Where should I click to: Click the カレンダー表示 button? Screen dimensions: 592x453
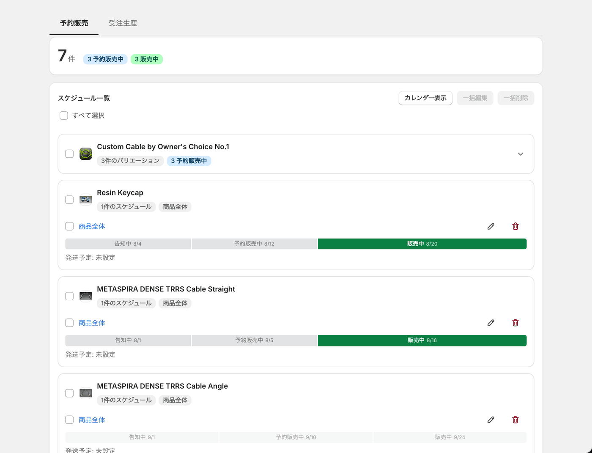click(x=425, y=98)
